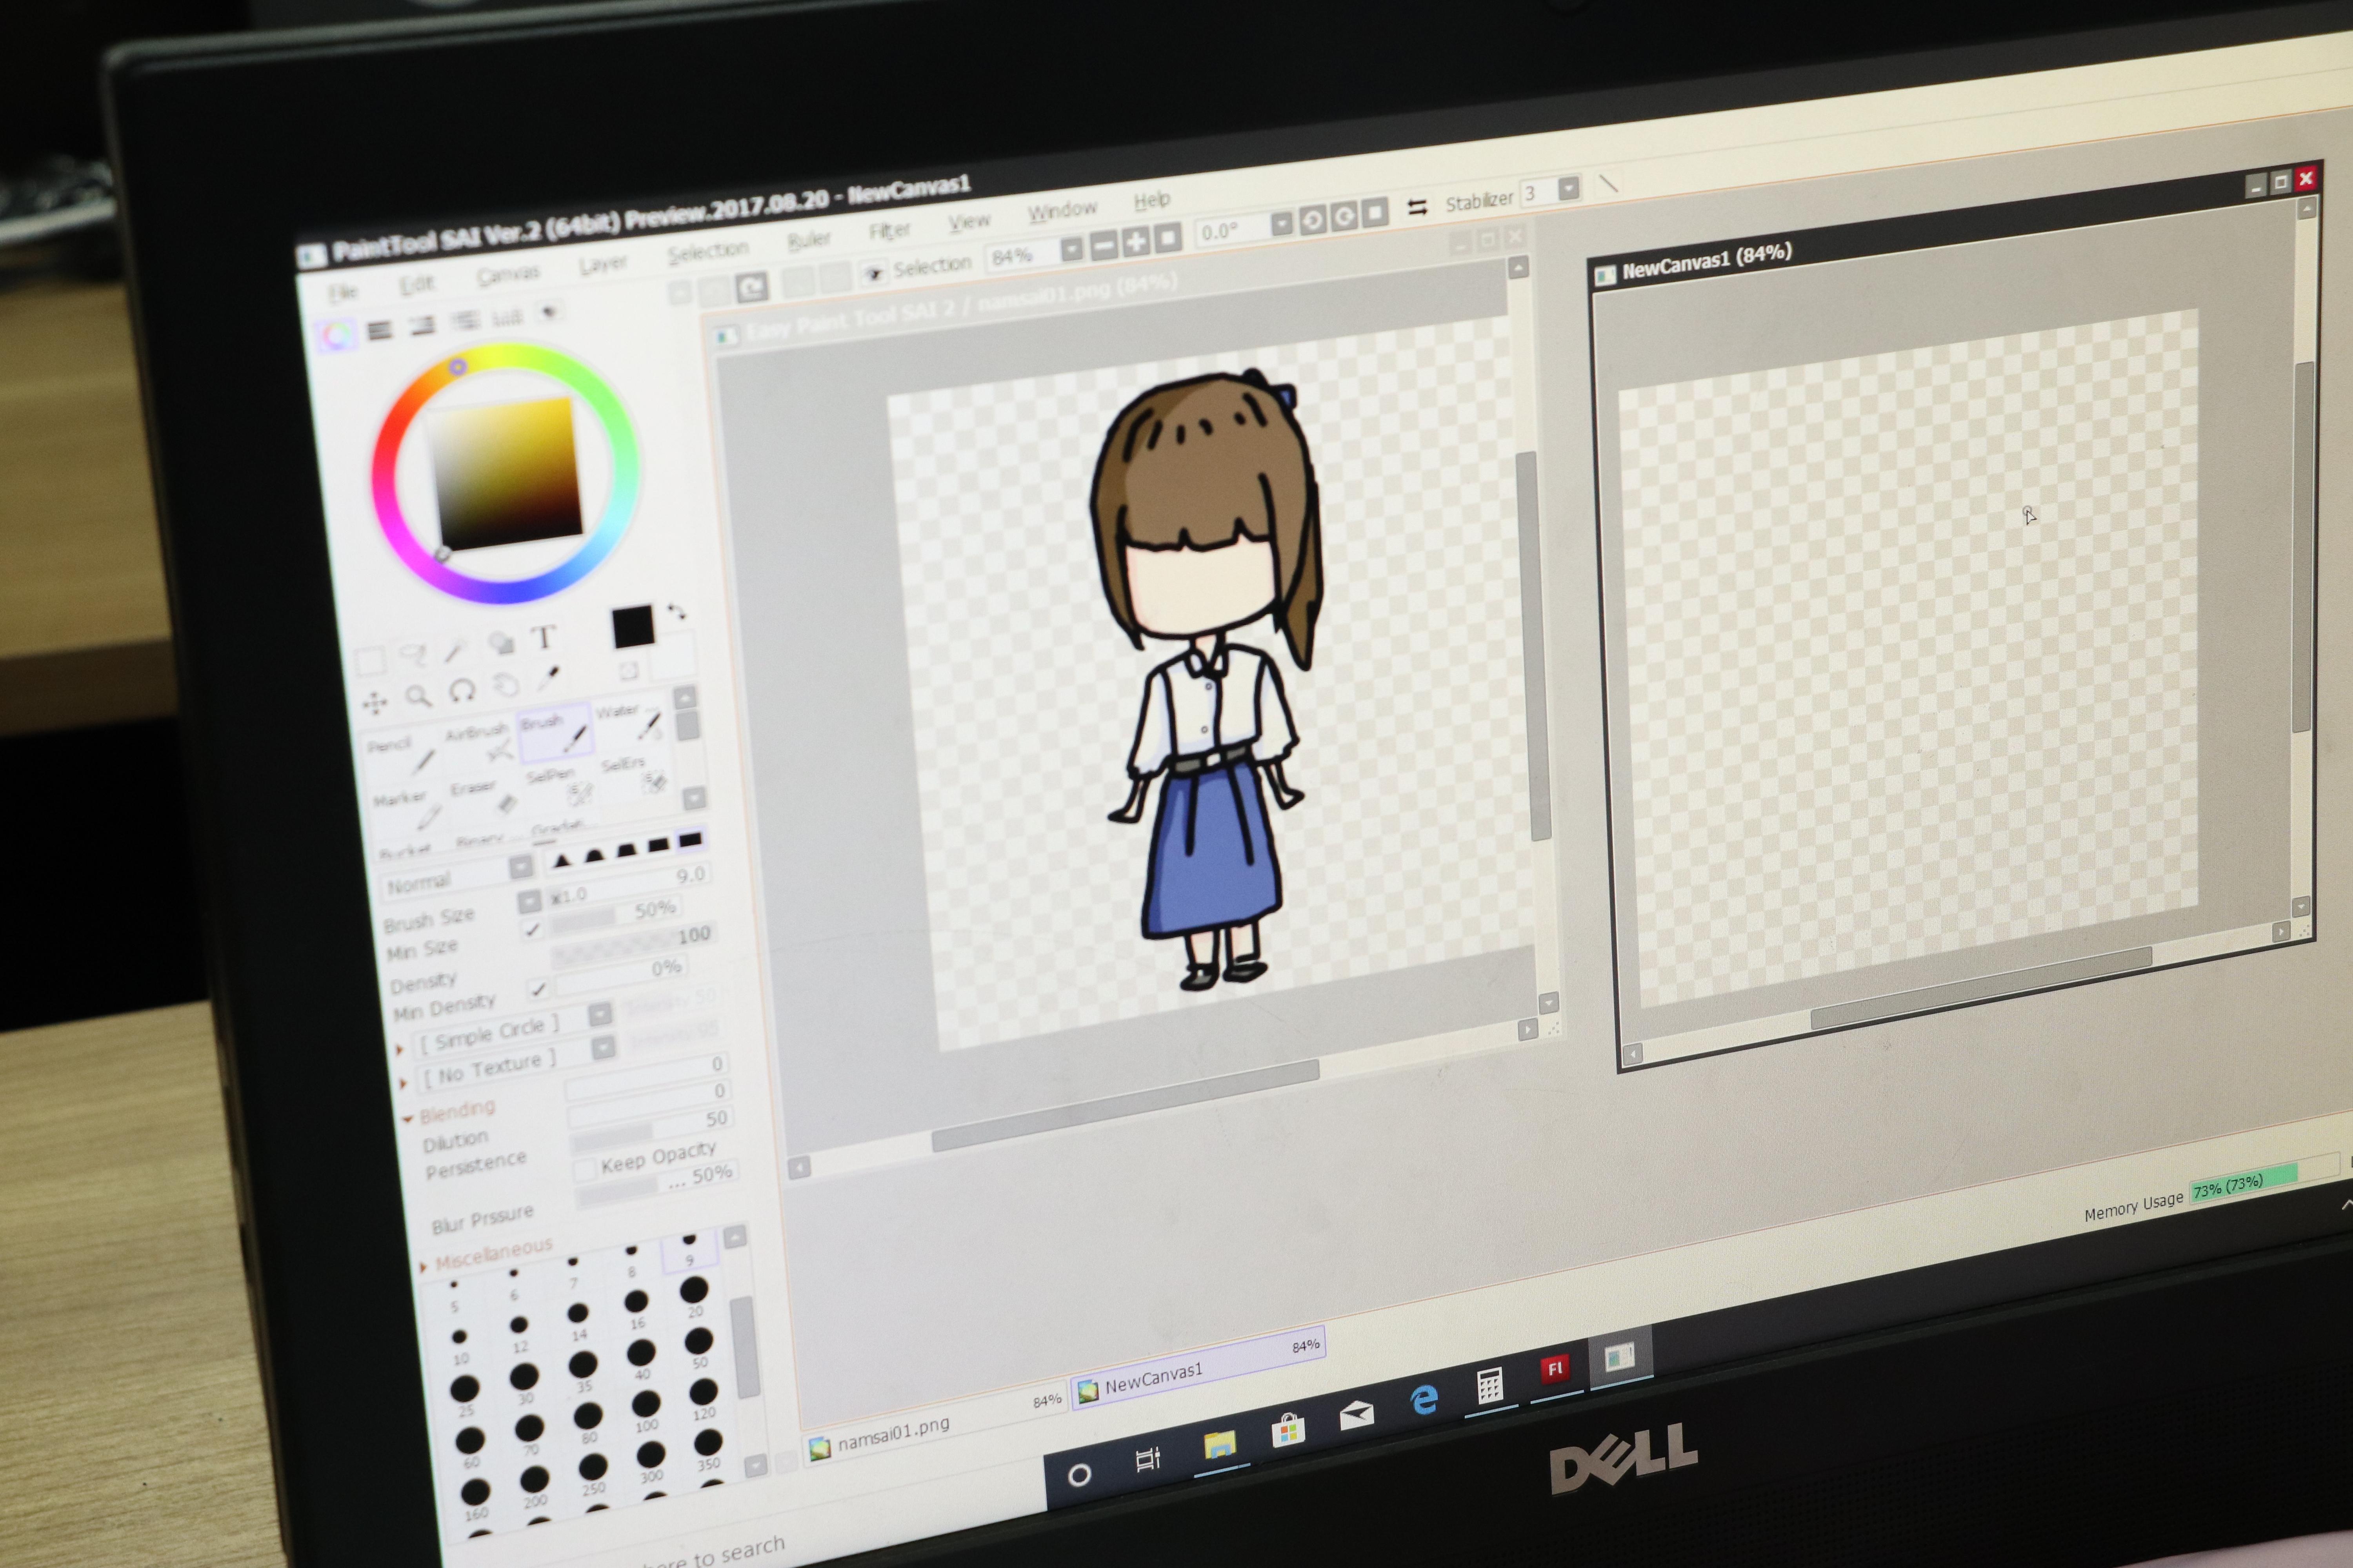Open the Stabilizer value dropdown

[1569, 188]
